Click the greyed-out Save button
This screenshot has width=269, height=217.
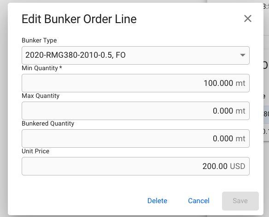tap(240, 201)
